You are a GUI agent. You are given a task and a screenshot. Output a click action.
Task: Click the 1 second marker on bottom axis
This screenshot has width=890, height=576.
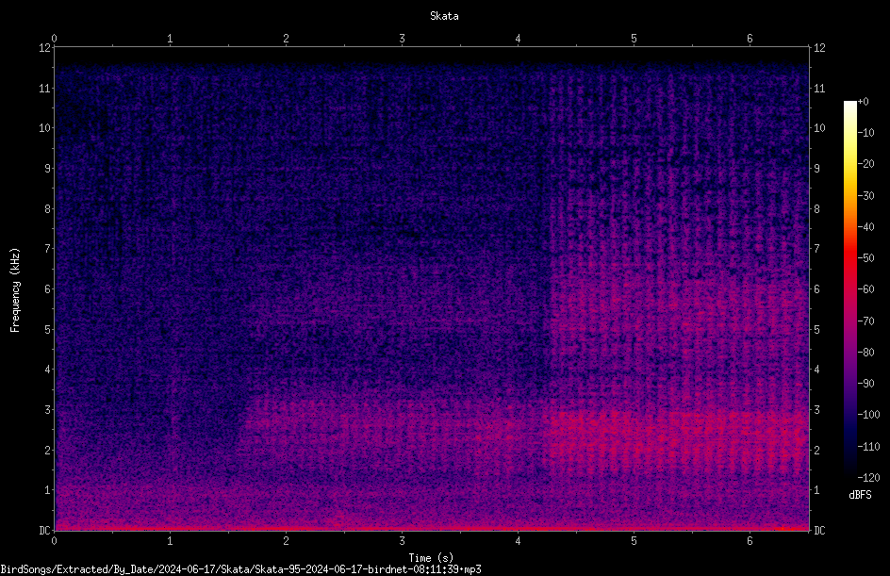pos(170,541)
